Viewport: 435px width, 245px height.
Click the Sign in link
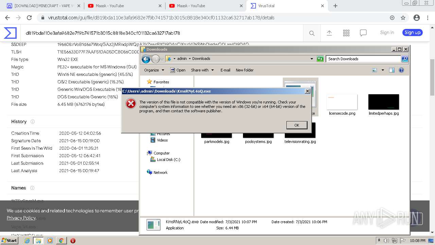387,33
